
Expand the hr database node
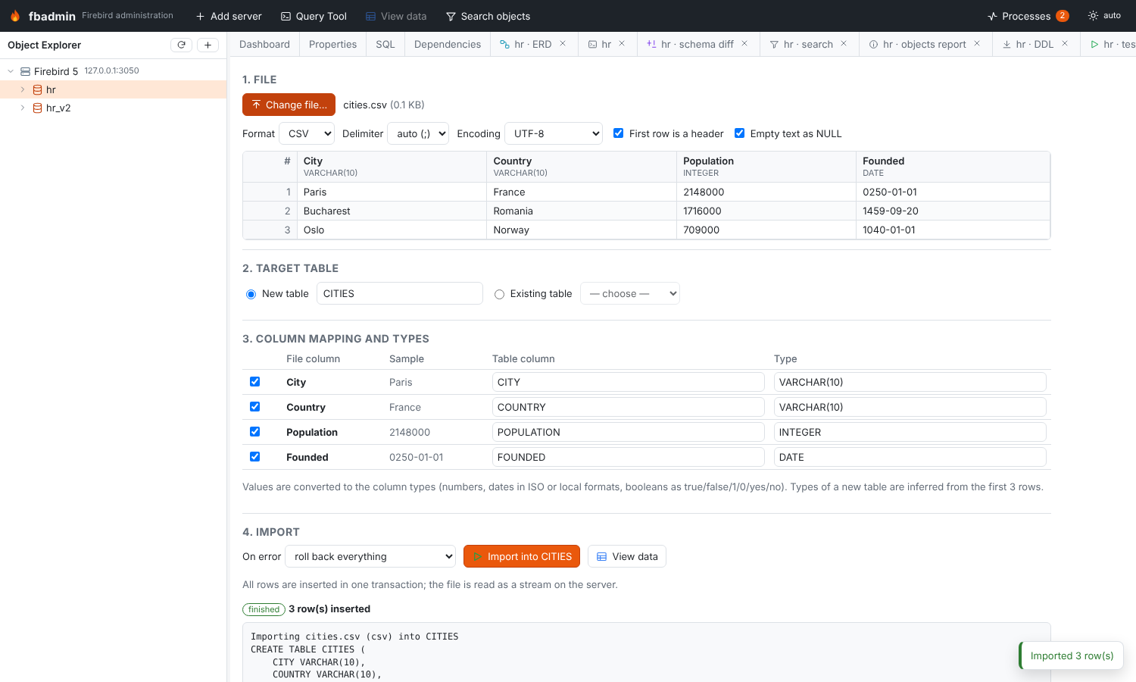coord(23,89)
